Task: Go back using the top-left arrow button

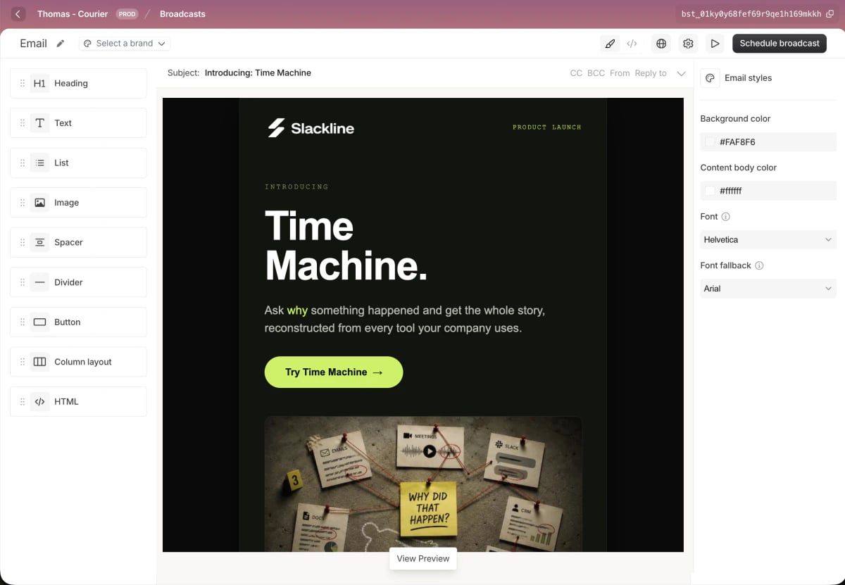Action: [x=18, y=14]
